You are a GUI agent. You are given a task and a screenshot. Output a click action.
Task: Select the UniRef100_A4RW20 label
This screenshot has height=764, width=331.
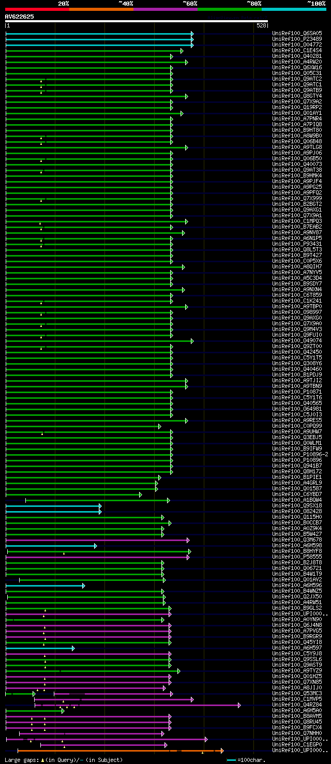297,62
